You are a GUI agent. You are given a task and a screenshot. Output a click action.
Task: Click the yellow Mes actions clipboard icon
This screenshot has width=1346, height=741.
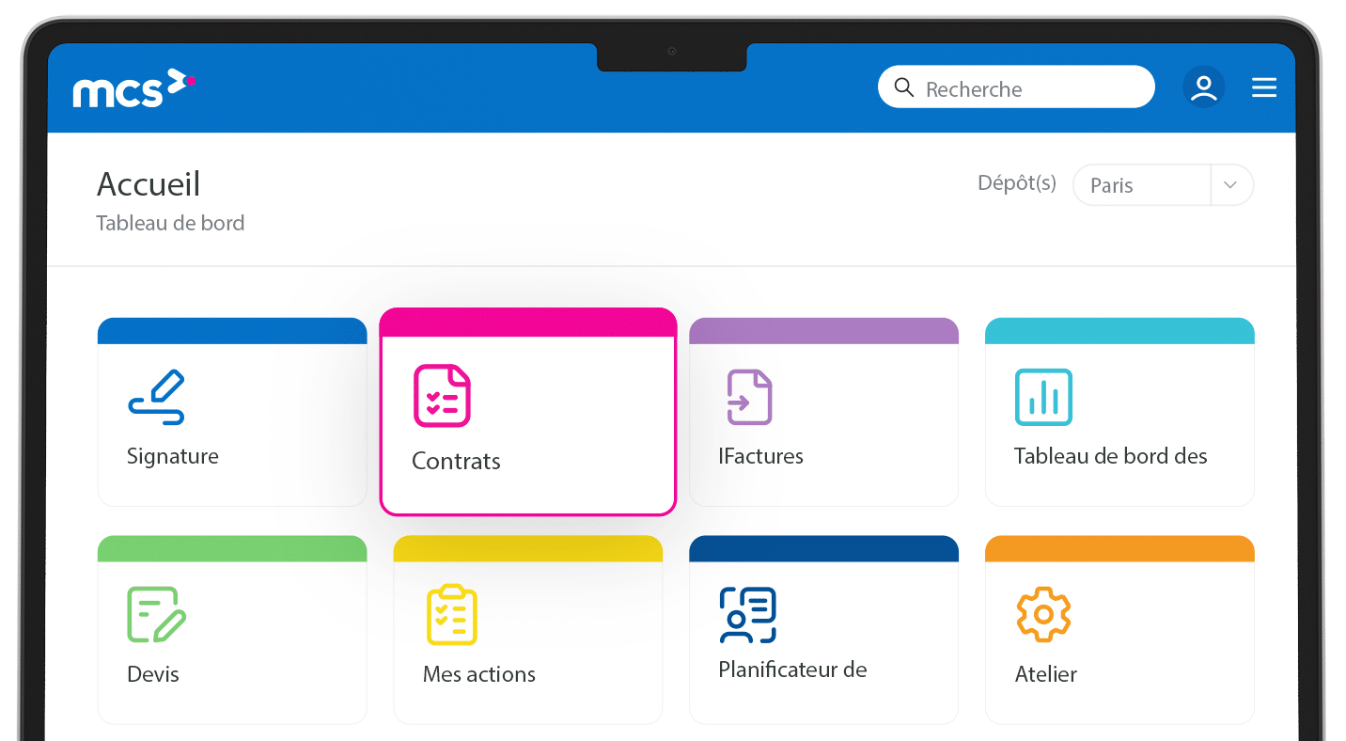[452, 614]
